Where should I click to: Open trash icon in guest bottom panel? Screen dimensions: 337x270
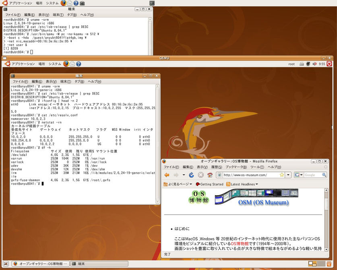(x=329, y=264)
